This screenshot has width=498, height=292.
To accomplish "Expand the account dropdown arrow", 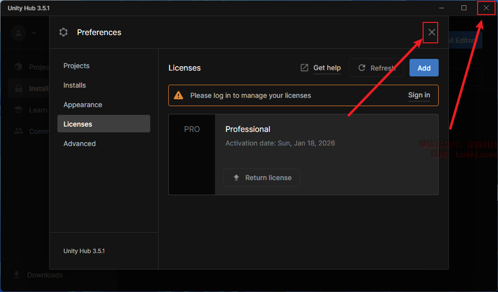I will pos(34,34).
